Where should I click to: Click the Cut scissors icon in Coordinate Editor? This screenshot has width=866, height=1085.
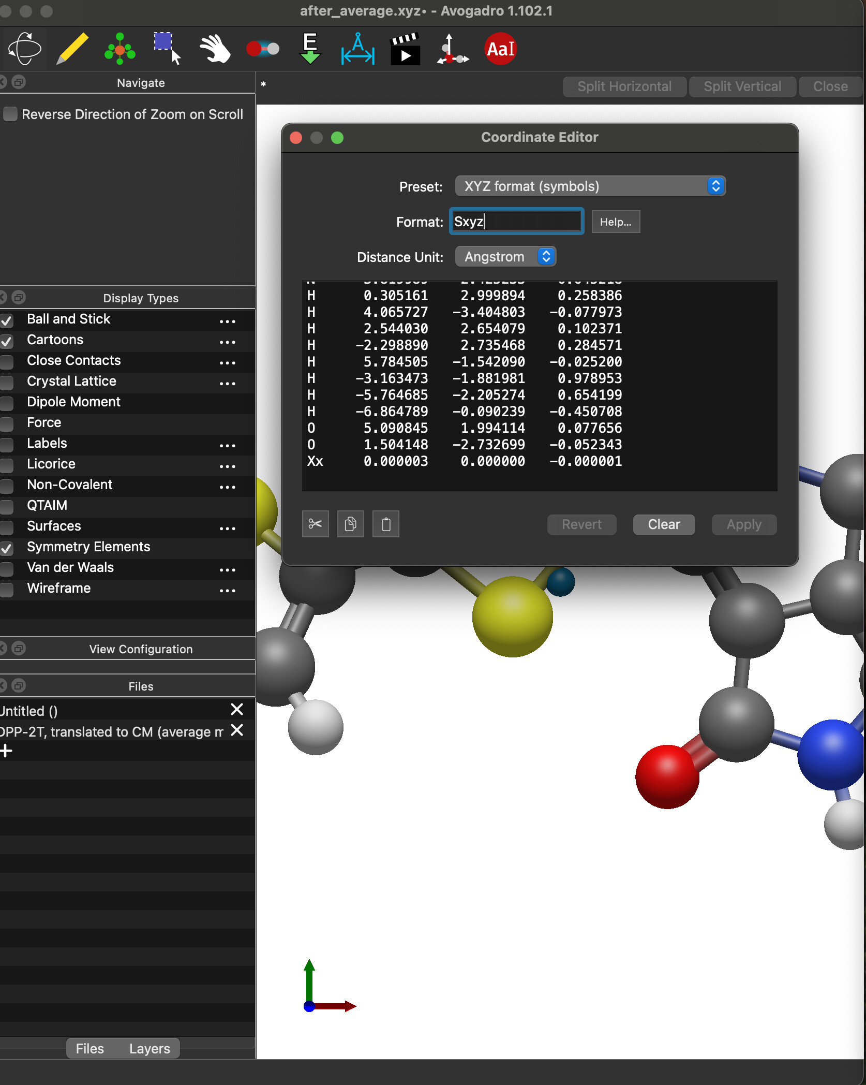[315, 524]
